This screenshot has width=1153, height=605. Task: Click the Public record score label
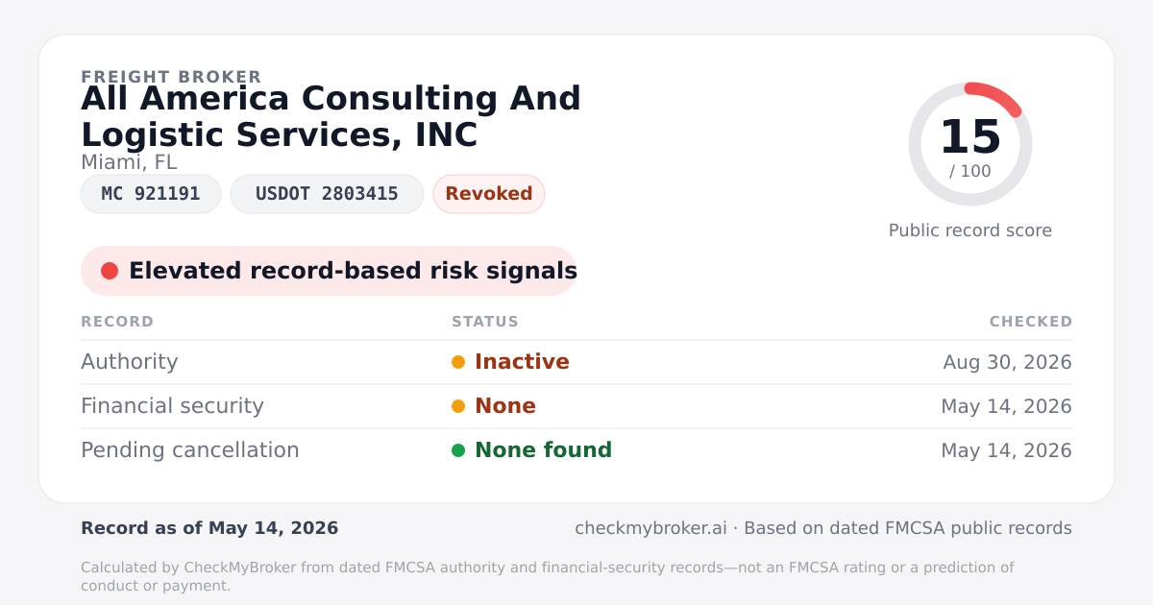point(970,230)
